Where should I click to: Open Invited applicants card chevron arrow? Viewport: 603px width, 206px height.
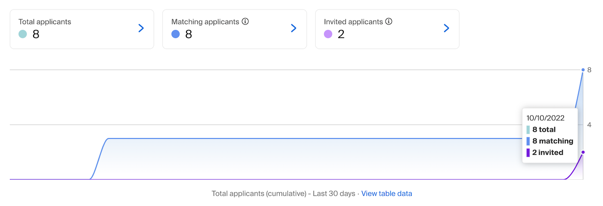[x=446, y=28]
